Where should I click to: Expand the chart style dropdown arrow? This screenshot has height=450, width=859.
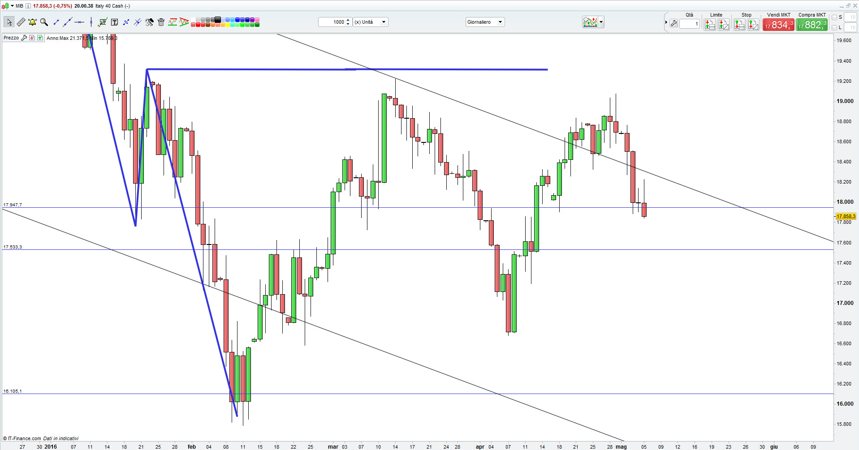tap(601, 21)
